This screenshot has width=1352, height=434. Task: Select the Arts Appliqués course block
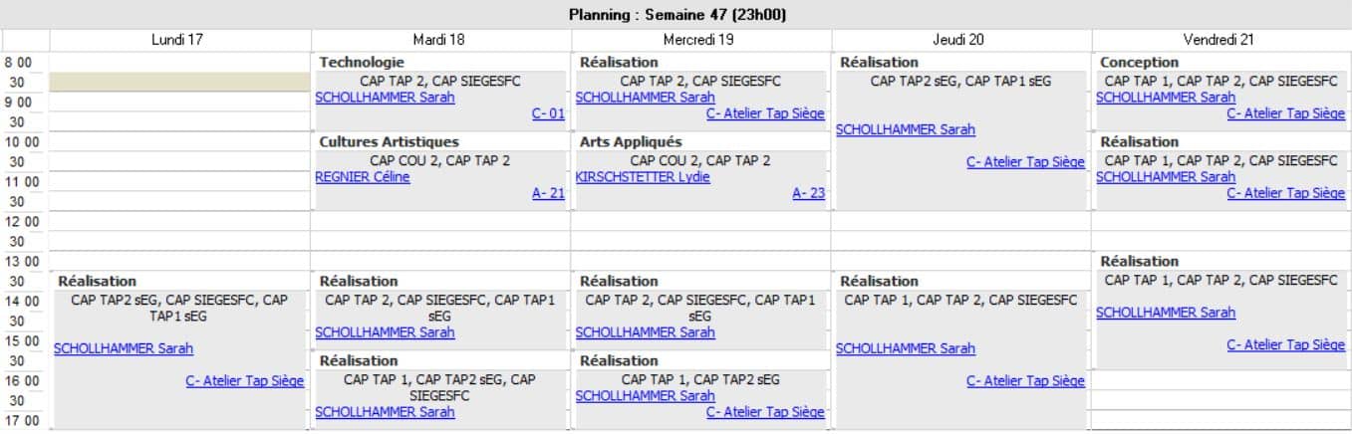[x=631, y=142]
